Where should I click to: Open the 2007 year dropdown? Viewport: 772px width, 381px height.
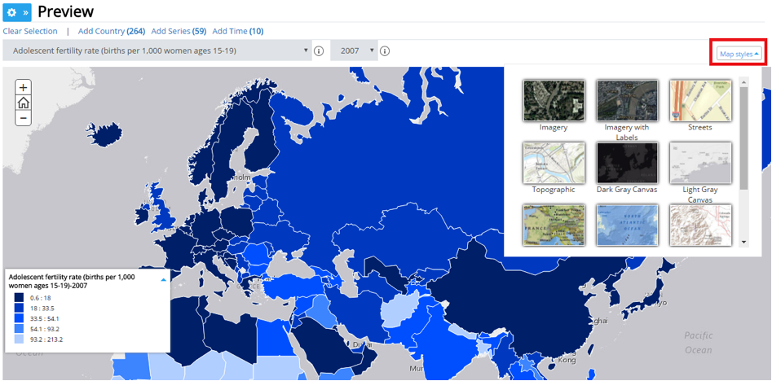(355, 50)
